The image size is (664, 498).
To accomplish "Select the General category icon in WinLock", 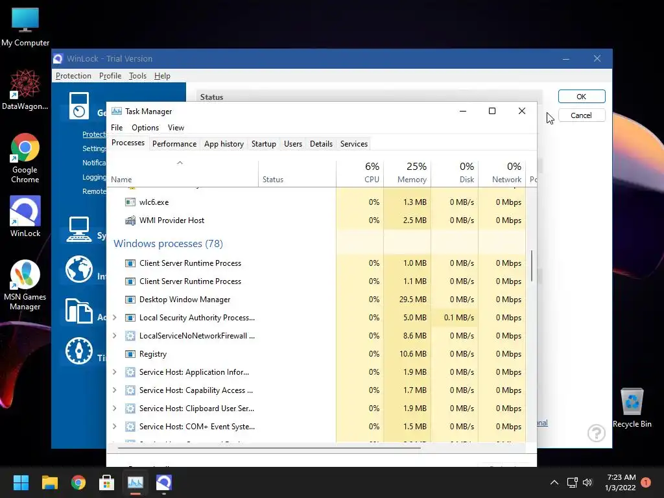I will tap(79, 106).
